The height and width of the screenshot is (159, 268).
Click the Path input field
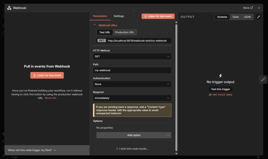[x=132, y=70]
